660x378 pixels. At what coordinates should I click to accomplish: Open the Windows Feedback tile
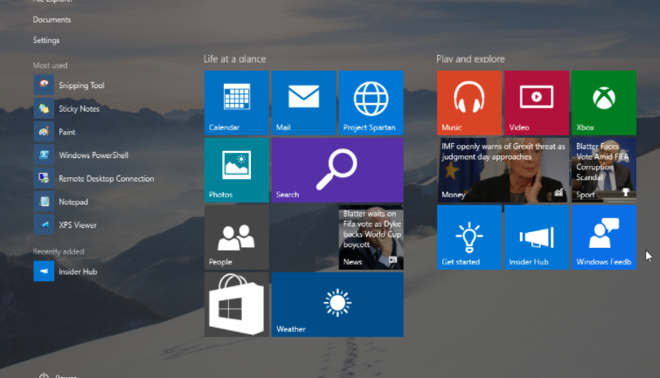(603, 237)
